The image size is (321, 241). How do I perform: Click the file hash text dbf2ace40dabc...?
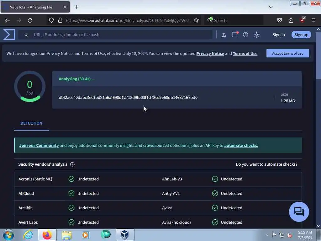[128, 97]
